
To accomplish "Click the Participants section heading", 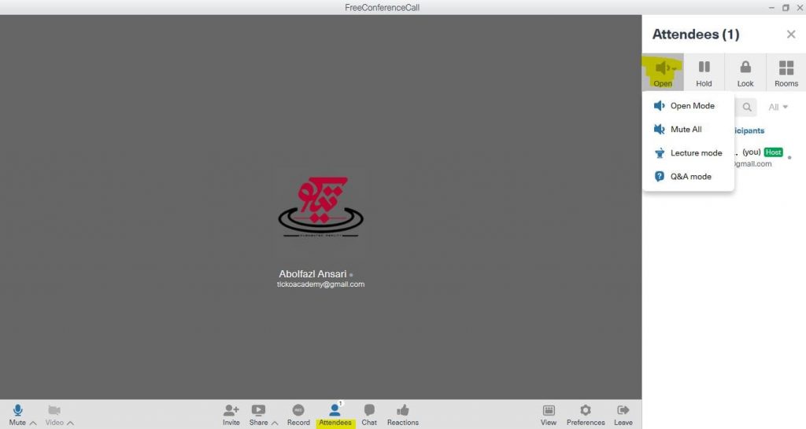I will pyautogui.click(x=749, y=131).
